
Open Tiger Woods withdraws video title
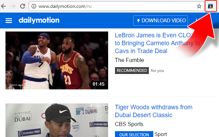154,111
